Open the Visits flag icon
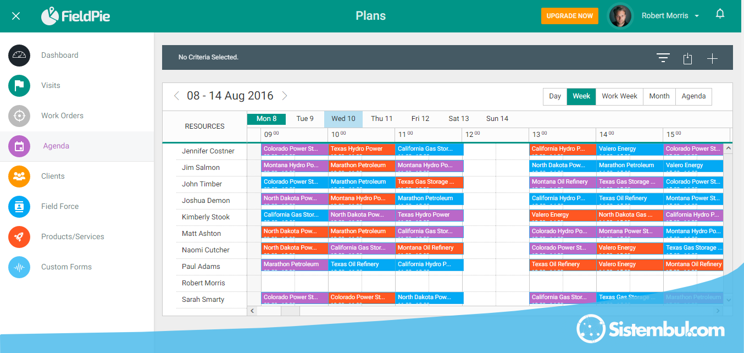 [19, 85]
